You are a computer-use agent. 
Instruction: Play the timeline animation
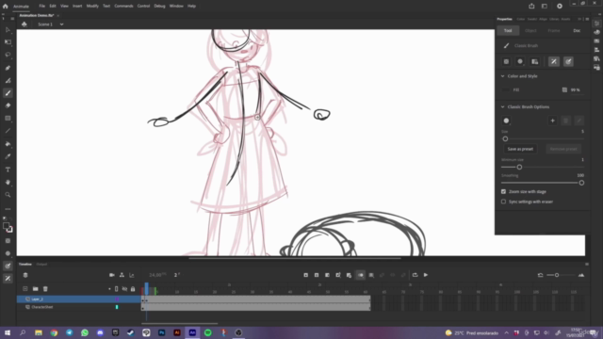coord(426,275)
